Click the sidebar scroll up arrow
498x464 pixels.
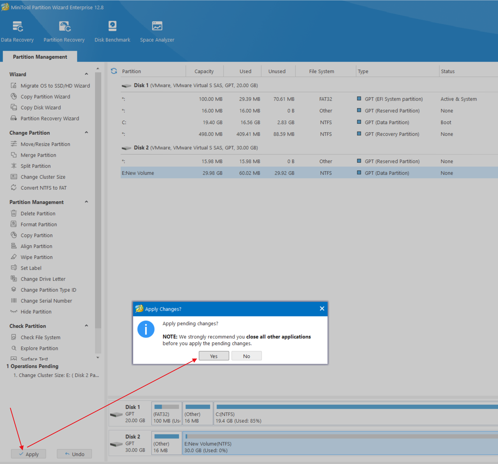(98, 69)
